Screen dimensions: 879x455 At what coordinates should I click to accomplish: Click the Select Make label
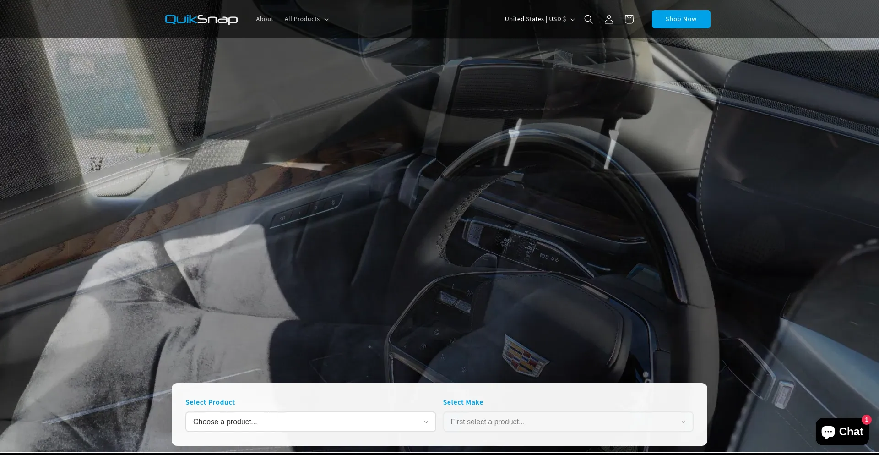pos(463,402)
